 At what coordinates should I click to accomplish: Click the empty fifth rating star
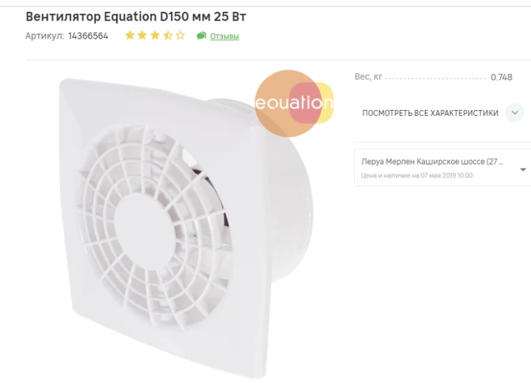click(x=181, y=36)
